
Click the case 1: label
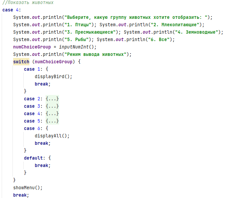click(x=33, y=69)
